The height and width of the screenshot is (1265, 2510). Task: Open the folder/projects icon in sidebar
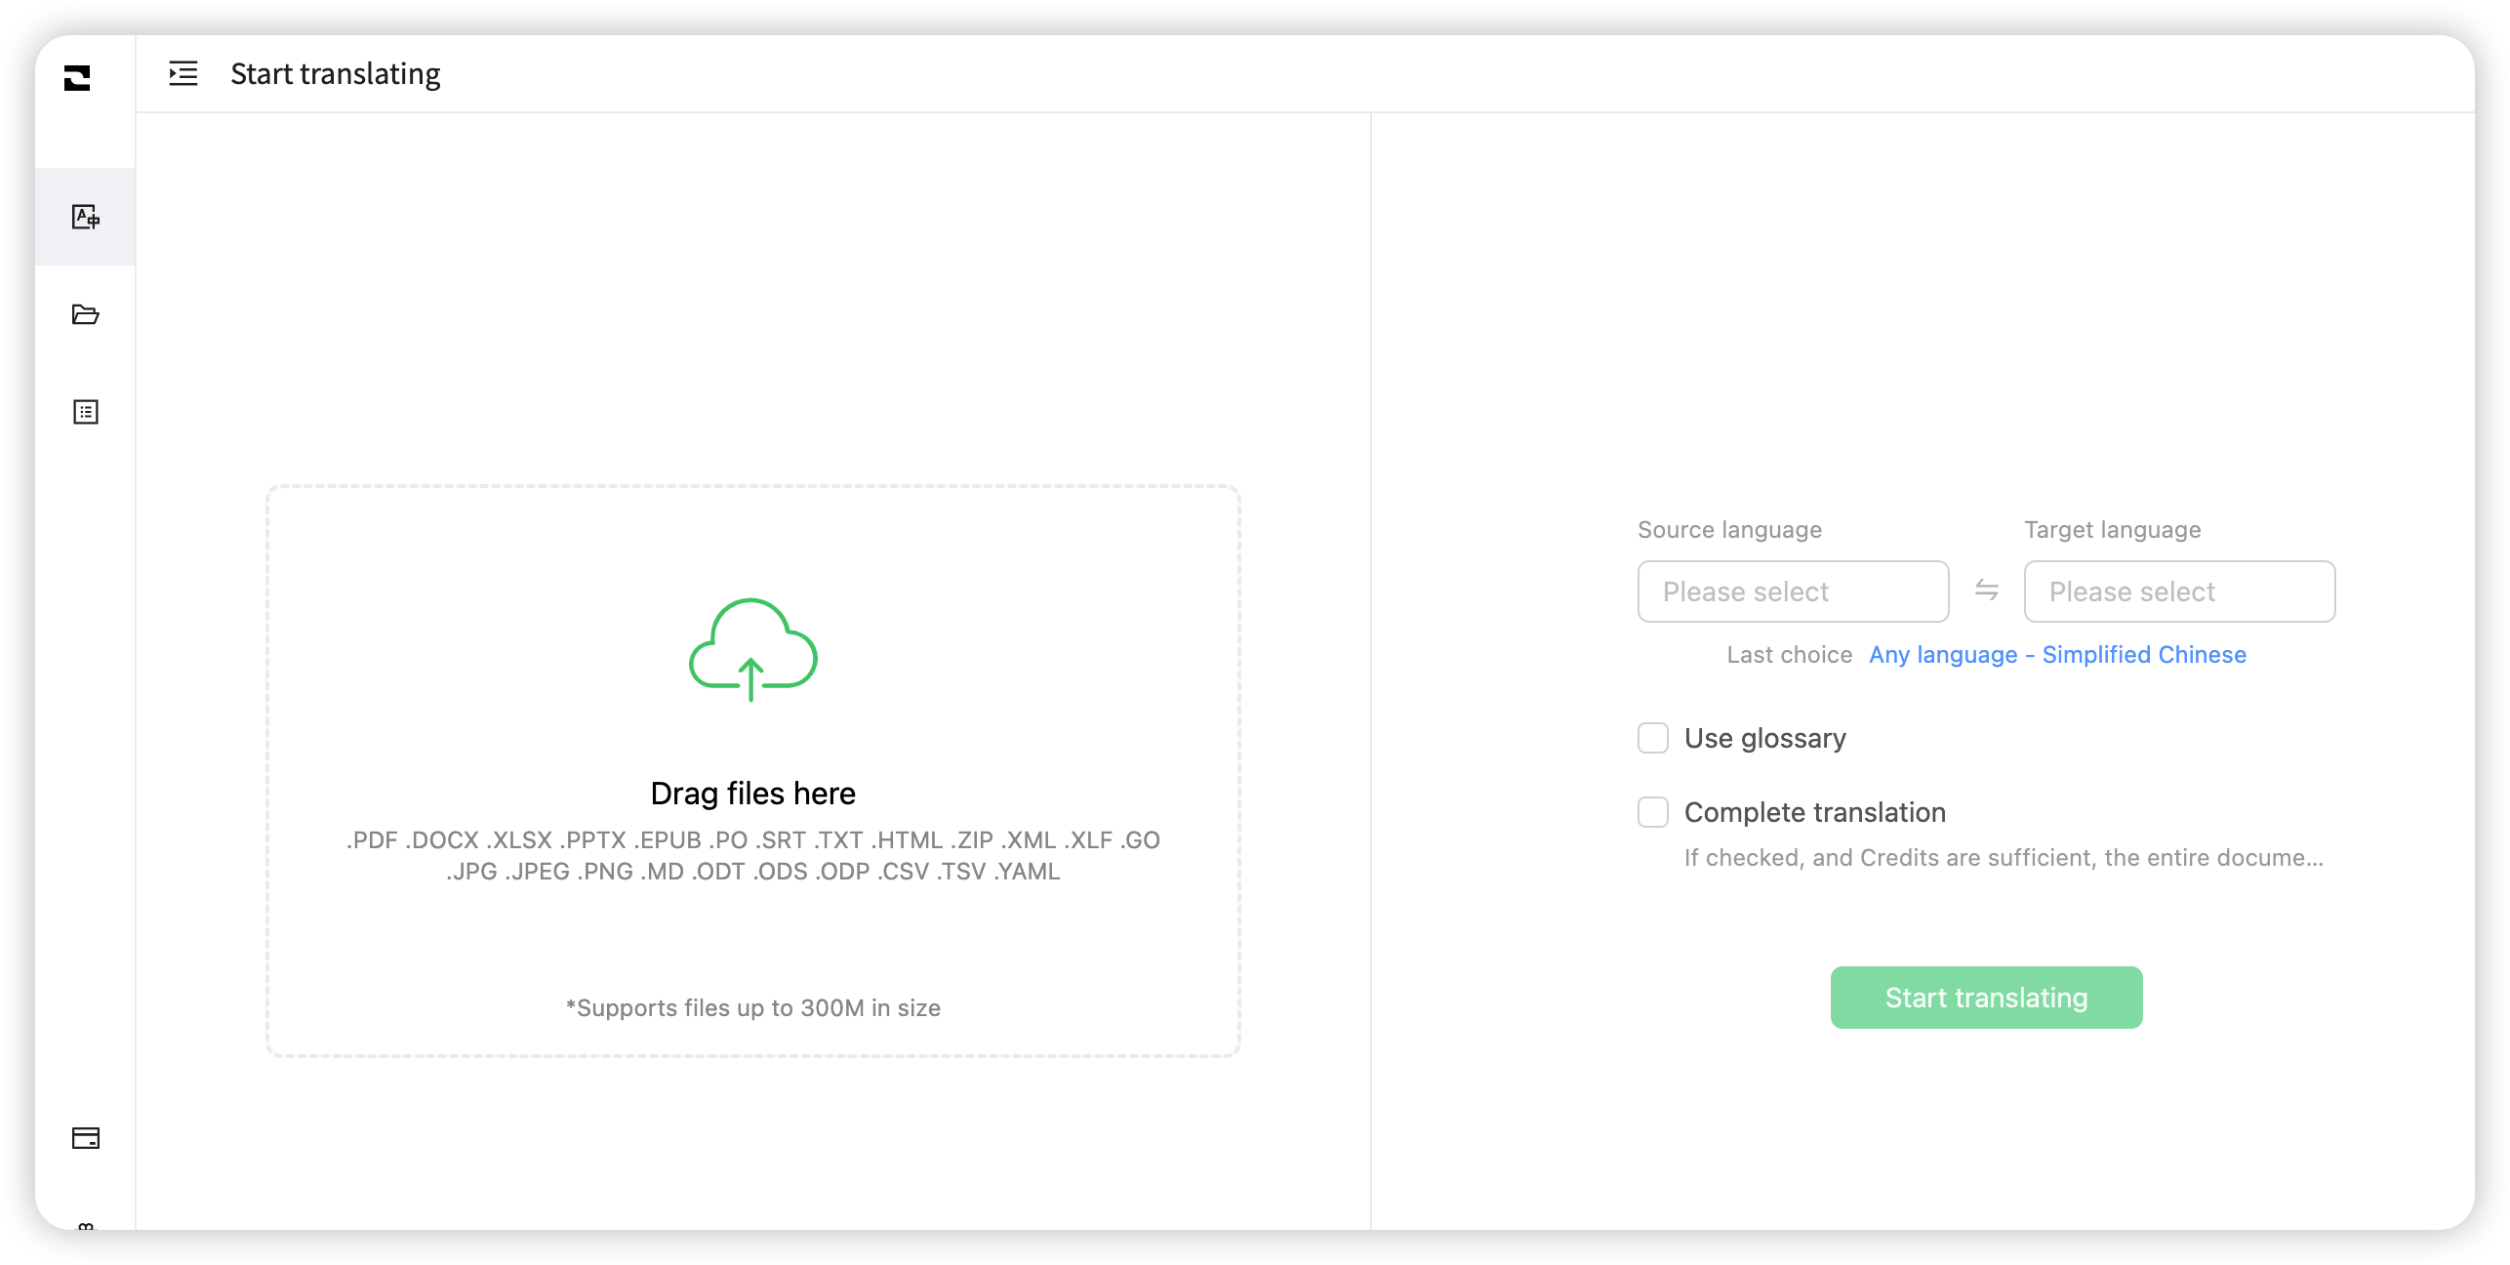pyautogui.click(x=87, y=313)
